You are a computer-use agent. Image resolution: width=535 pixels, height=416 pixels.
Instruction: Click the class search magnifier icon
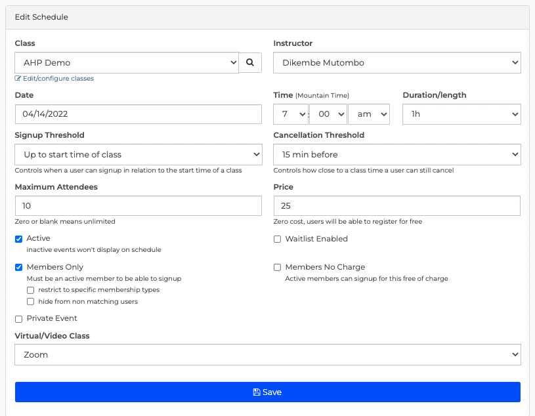[250, 63]
